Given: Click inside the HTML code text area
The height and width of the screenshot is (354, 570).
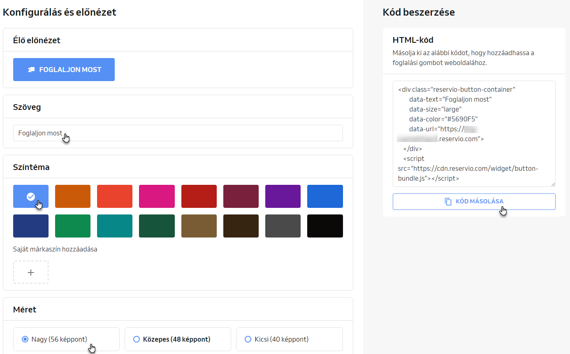Looking at the screenshot, I should coord(474,134).
